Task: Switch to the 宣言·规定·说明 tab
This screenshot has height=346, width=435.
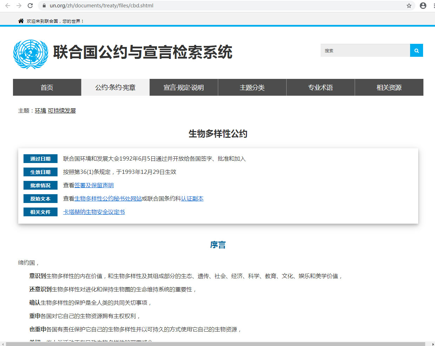Action: pos(184,87)
